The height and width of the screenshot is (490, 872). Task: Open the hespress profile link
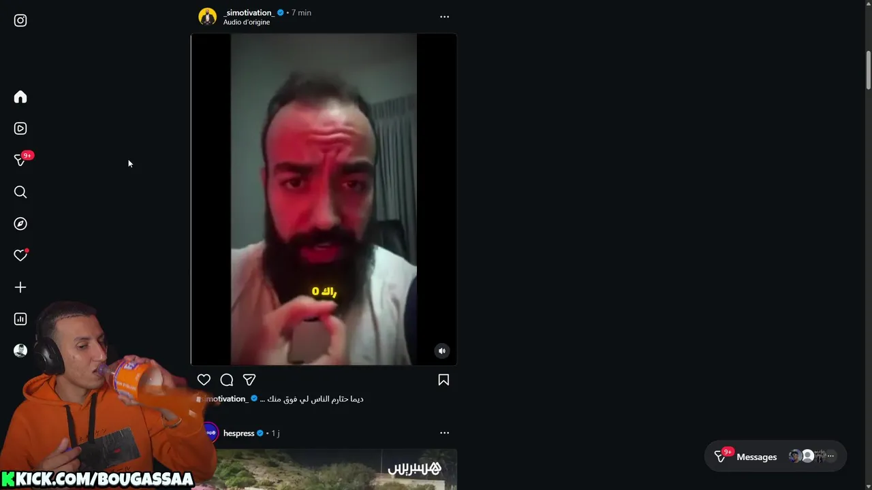tap(238, 433)
